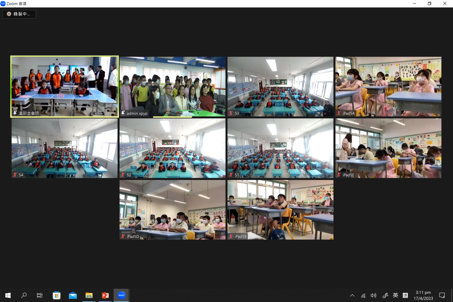
Task: Click muted mic icon on tile 53
Action: [x=231, y=113]
